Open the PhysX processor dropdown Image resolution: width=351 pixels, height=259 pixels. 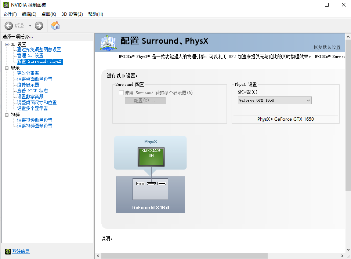(274, 100)
